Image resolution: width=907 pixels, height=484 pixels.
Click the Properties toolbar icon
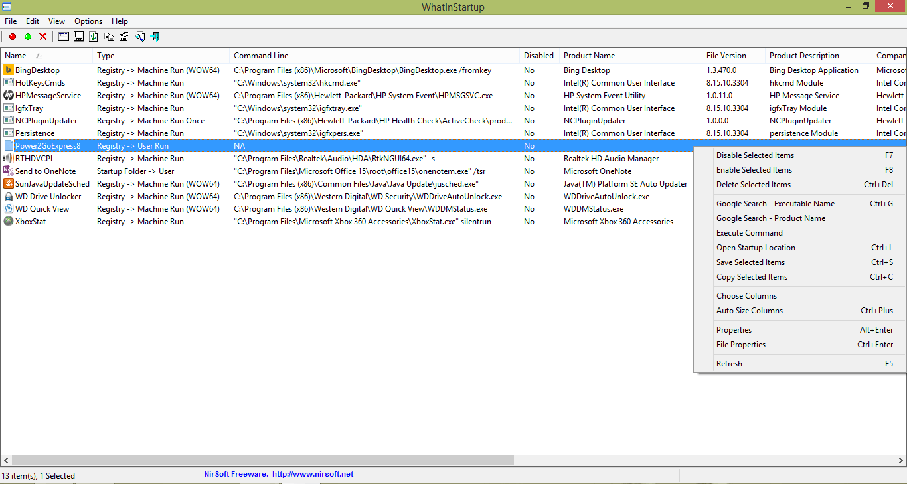pyautogui.click(x=124, y=37)
